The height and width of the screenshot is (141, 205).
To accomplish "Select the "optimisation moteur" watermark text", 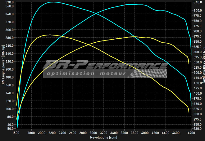I will pos(86,74).
